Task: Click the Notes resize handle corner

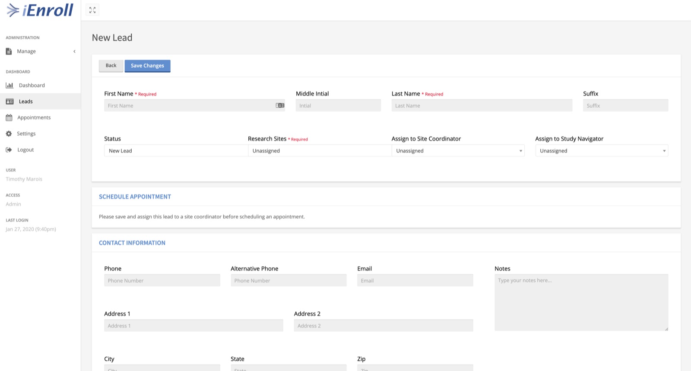Action: tap(666, 329)
